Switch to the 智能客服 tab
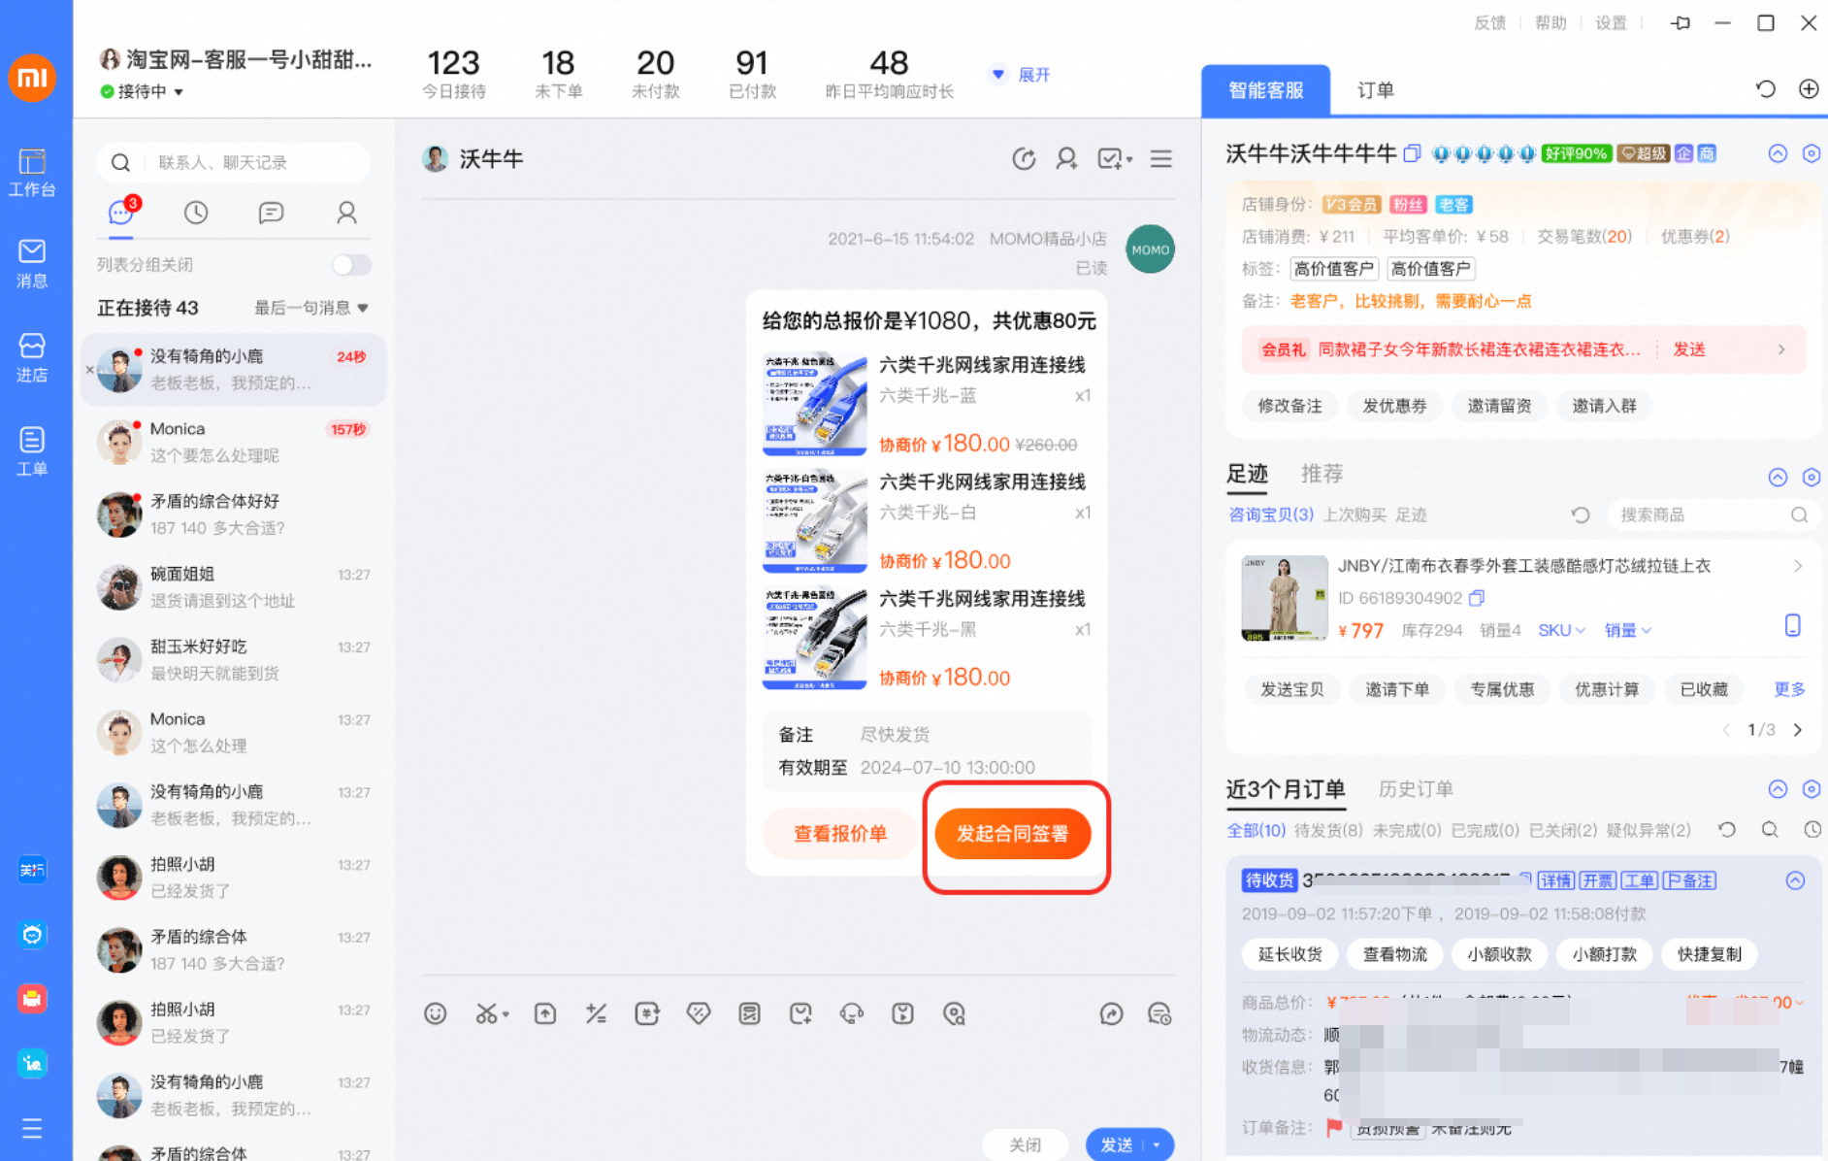The height and width of the screenshot is (1161, 1828). [1265, 90]
